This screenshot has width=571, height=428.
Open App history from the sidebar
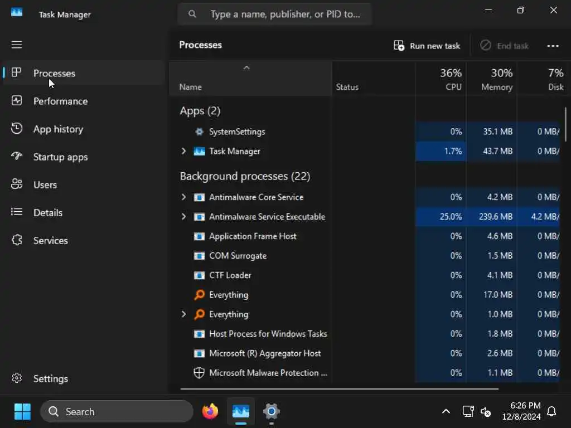[x=58, y=129]
